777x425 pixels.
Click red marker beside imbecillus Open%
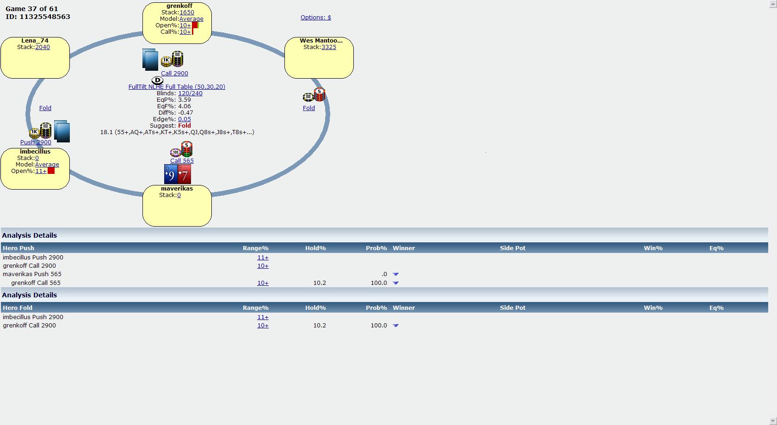tap(51, 171)
